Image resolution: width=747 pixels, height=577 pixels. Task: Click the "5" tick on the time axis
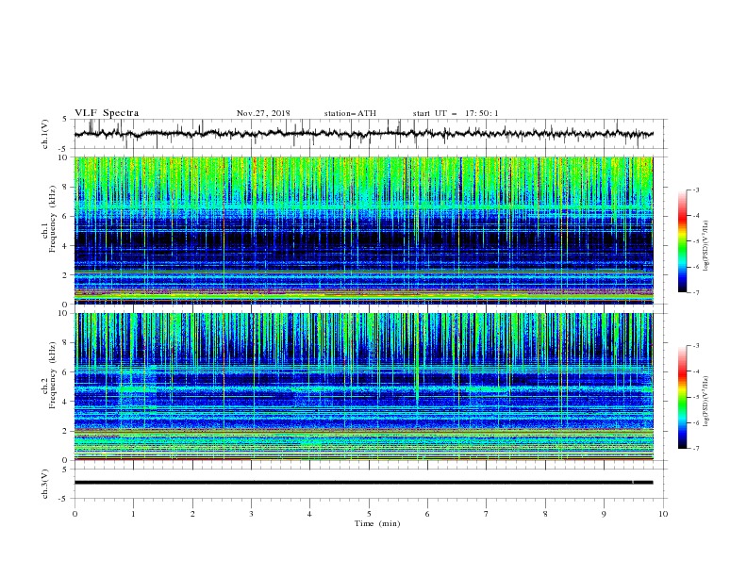click(x=369, y=514)
